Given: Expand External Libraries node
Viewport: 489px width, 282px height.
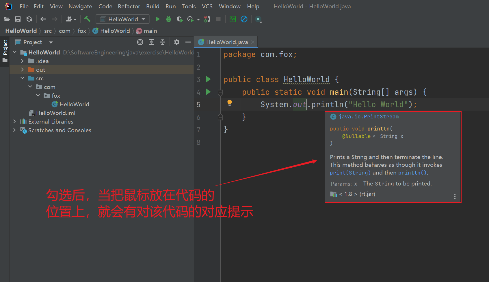Looking at the screenshot, I should tap(14, 122).
